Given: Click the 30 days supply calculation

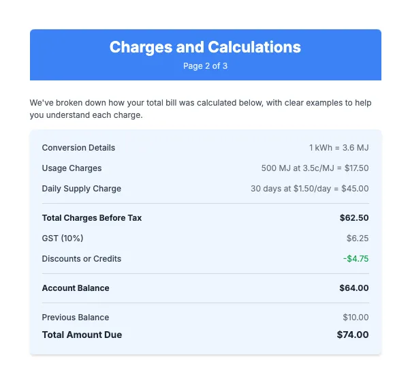Looking at the screenshot, I should click(309, 189).
